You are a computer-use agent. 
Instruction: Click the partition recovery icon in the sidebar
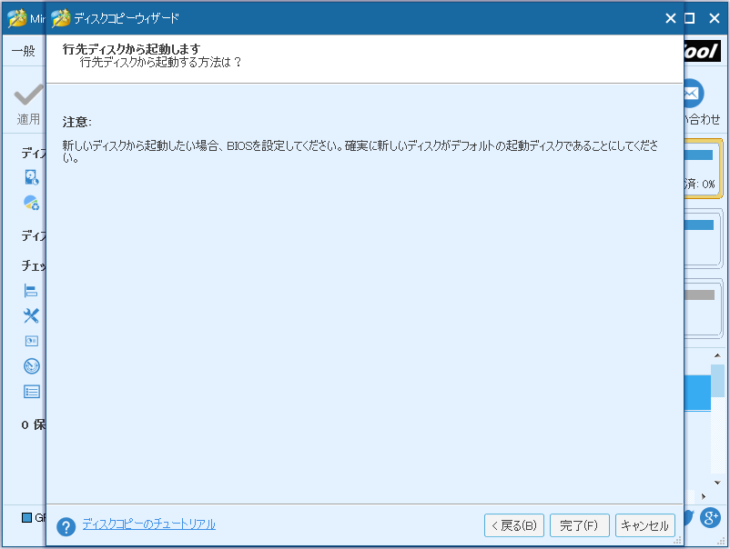click(31, 202)
